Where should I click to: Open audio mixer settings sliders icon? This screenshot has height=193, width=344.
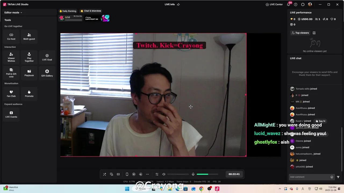[x=157, y=174]
